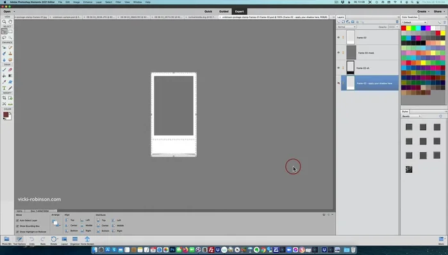
Task: Distribute layers by Bottom
Action: coord(103,231)
